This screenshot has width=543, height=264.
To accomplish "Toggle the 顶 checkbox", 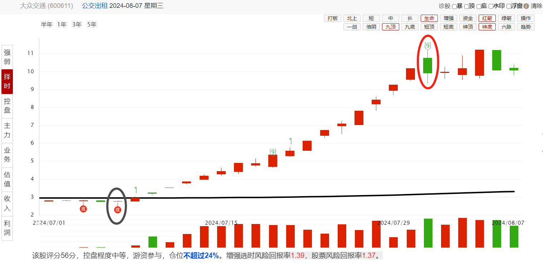I will (466, 6).
